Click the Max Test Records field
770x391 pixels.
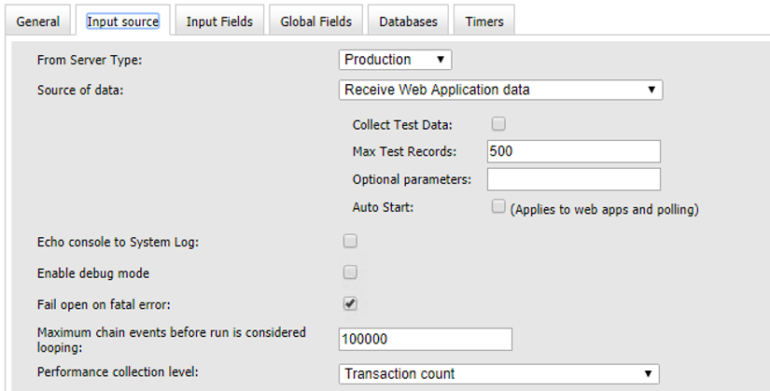pos(573,151)
